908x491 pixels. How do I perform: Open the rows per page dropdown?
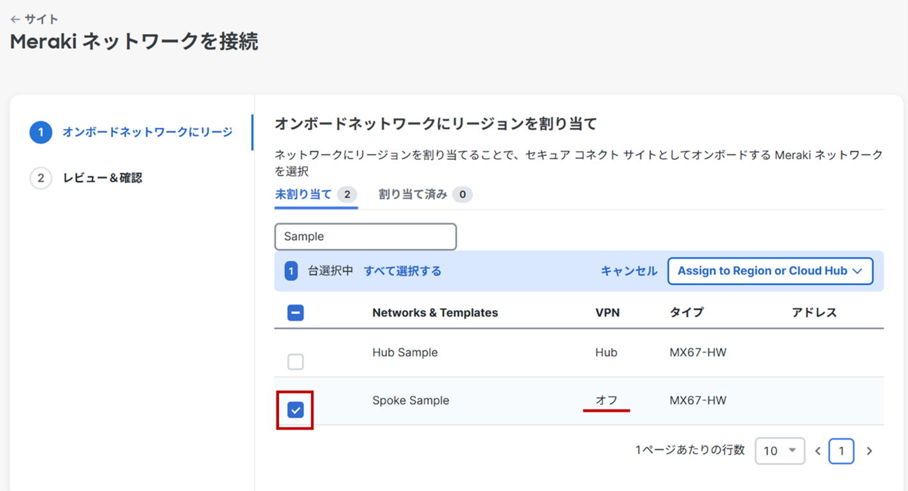780,451
